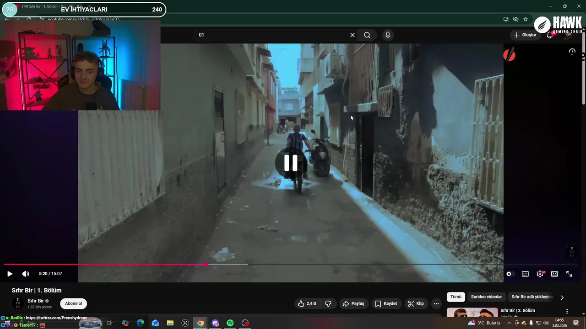The width and height of the screenshot is (586, 329).
Task: Open File Explorer from the taskbar
Action: 170,323
